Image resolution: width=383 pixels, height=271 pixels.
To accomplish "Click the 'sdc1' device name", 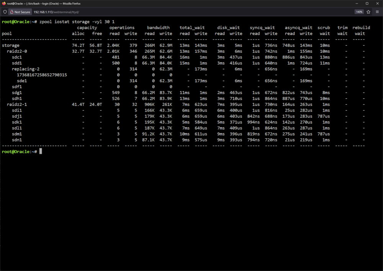I will click(17, 57).
